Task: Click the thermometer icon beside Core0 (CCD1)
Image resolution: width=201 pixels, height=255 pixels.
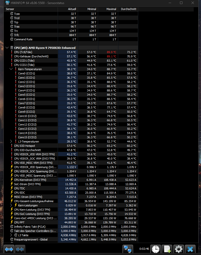Action: tap(16, 73)
